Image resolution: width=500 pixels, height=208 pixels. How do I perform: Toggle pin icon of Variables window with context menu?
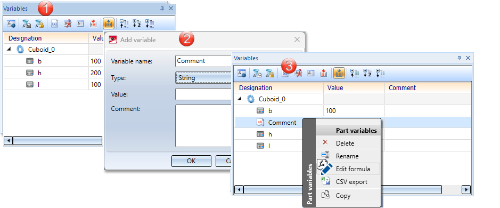point(459,58)
